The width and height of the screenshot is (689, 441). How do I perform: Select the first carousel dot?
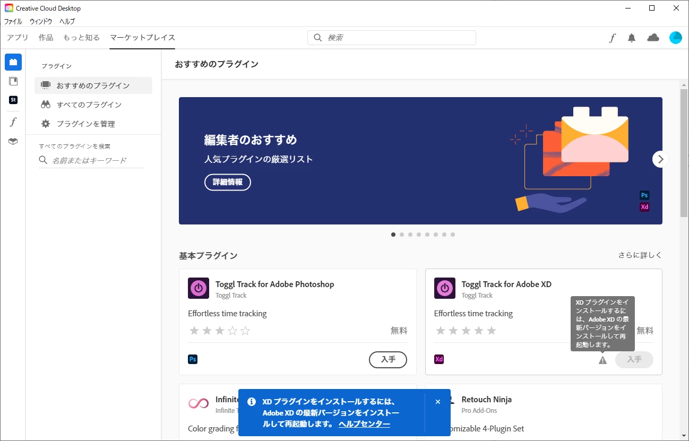click(393, 235)
